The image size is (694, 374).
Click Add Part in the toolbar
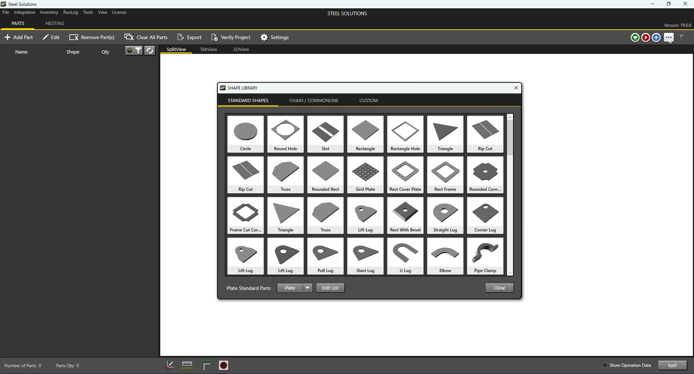pyautogui.click(x=18, y=37)
